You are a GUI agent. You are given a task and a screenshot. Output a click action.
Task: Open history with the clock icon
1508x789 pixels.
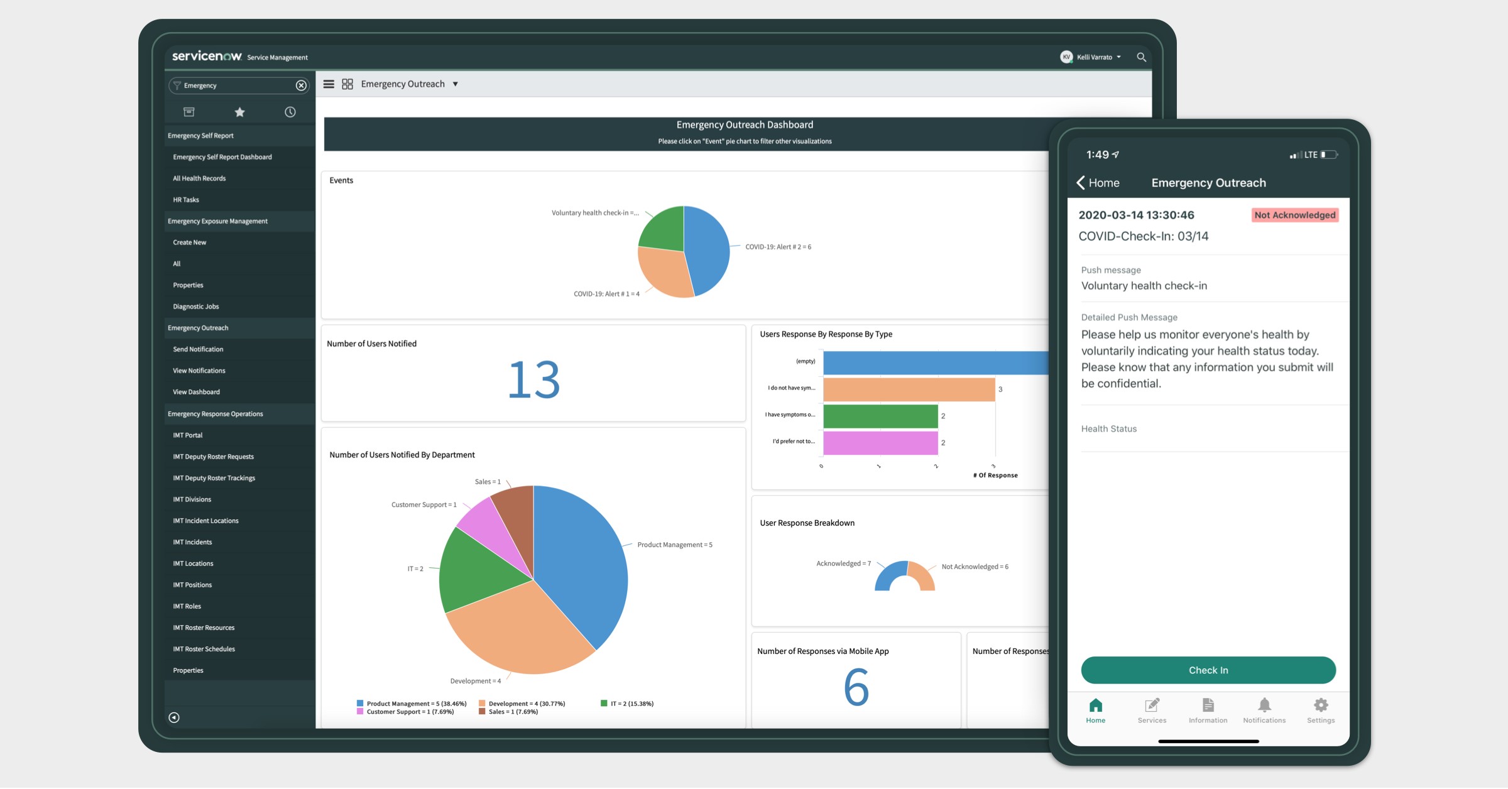tap(290, 112)
